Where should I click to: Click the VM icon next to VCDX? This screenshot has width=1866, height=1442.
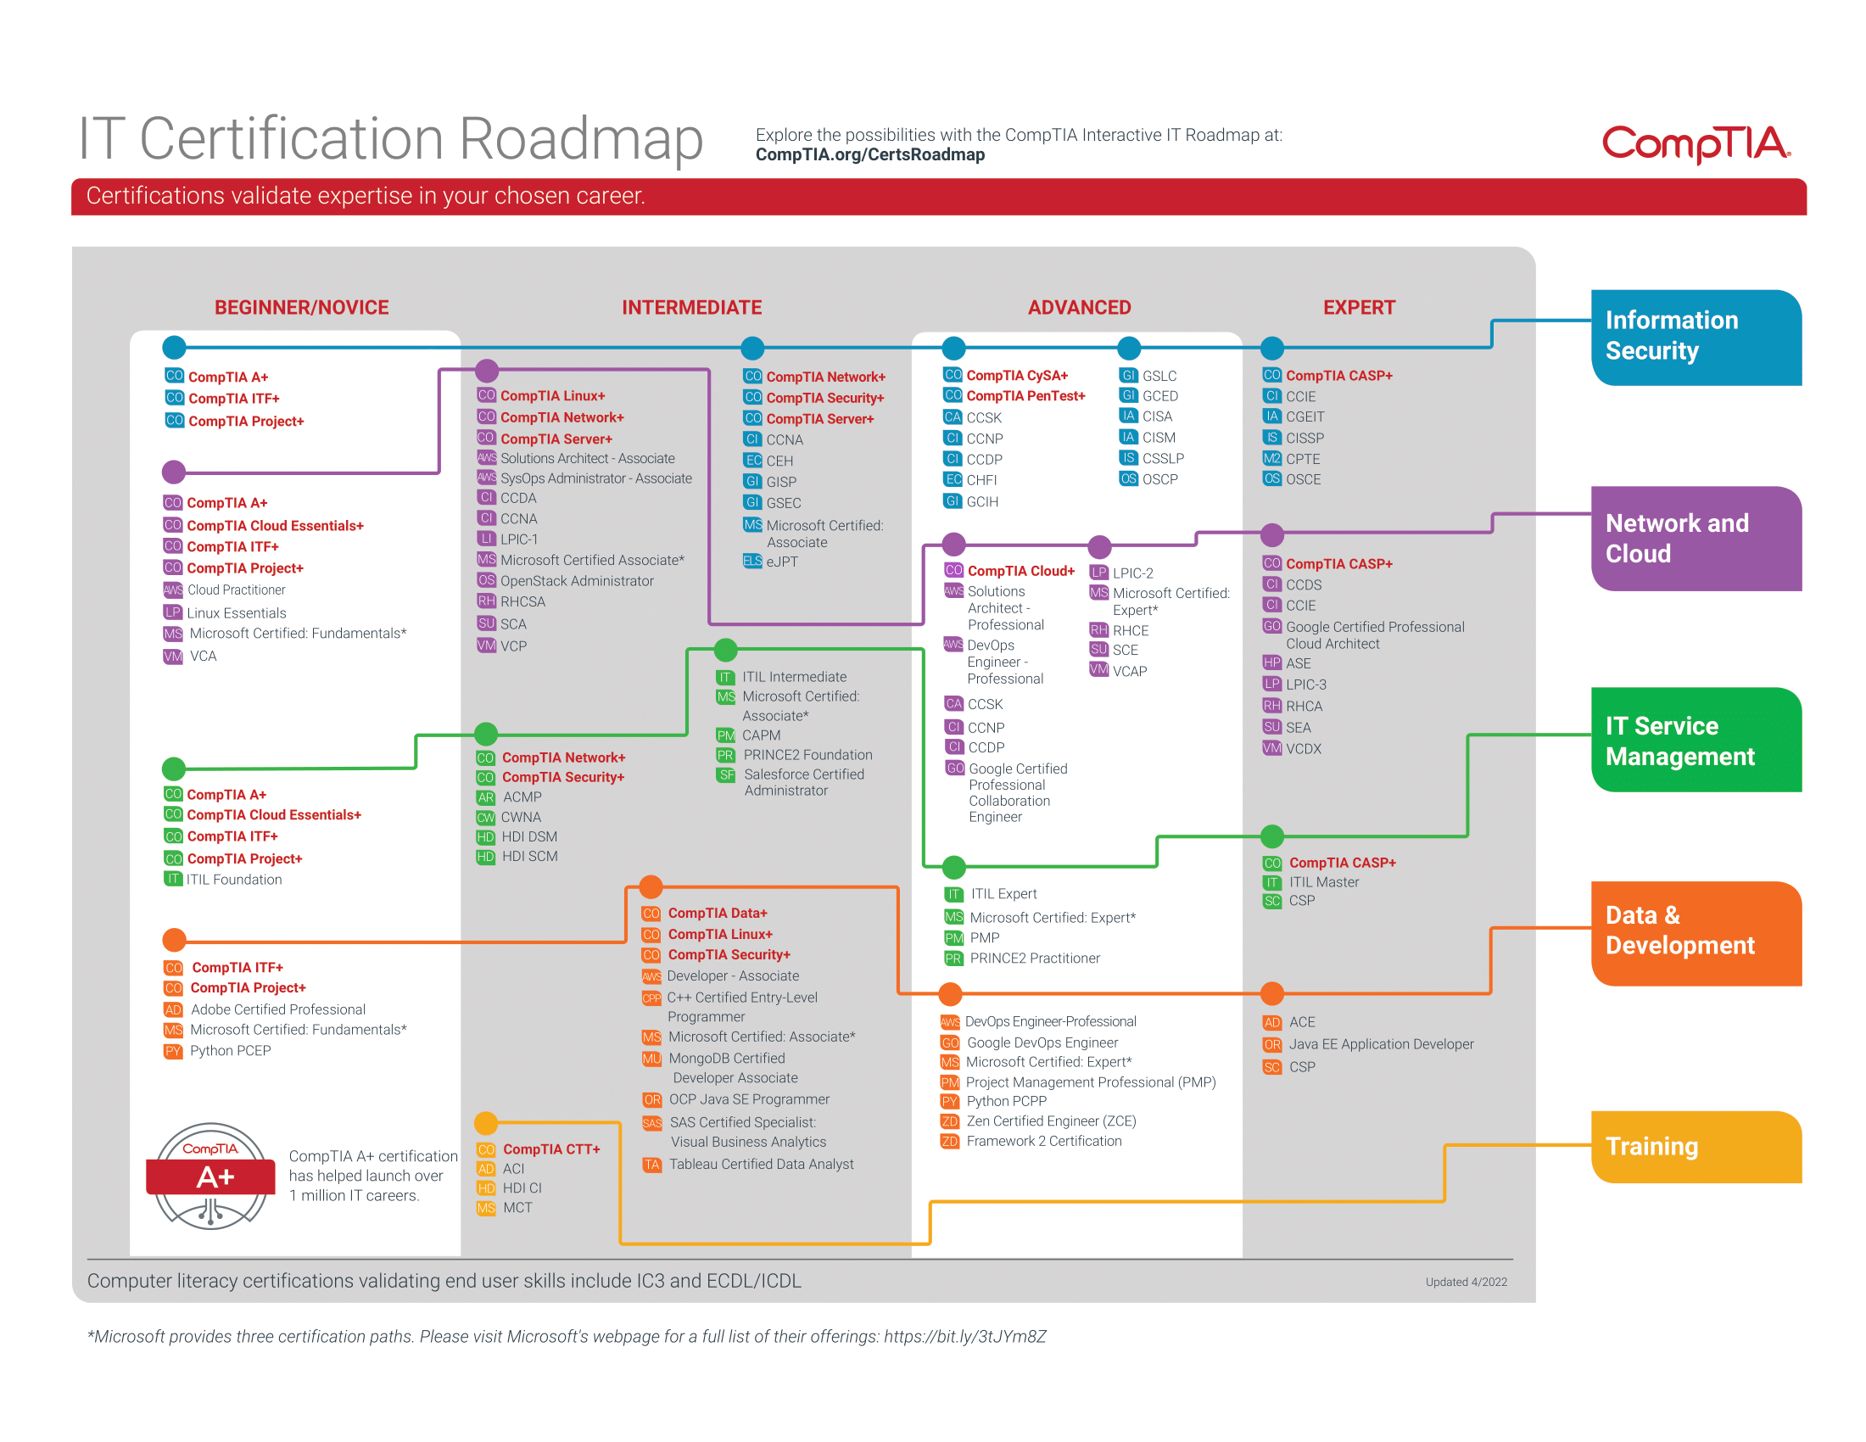tap(1272, 748)
